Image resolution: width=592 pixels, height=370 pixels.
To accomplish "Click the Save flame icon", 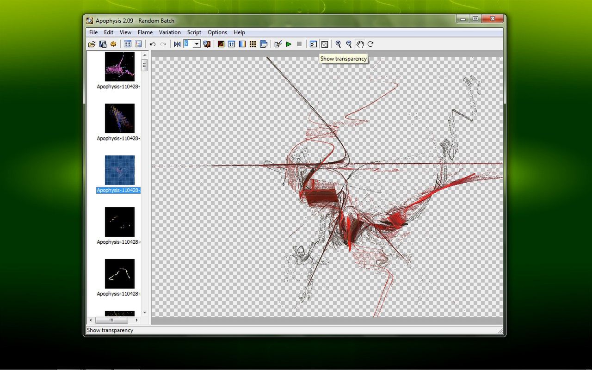I will (x=103, y=44).
